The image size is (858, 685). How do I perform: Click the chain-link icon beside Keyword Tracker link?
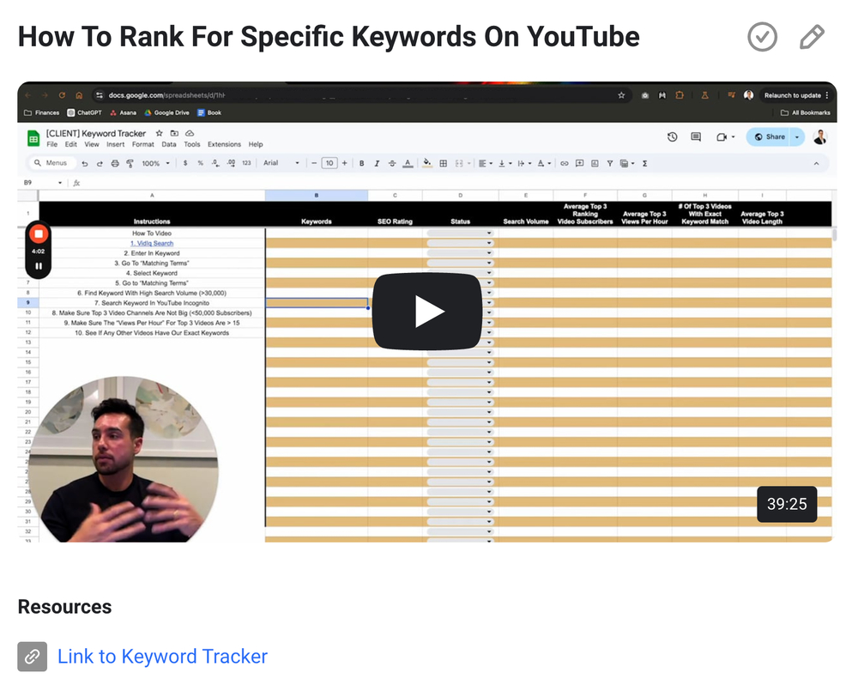33,656
